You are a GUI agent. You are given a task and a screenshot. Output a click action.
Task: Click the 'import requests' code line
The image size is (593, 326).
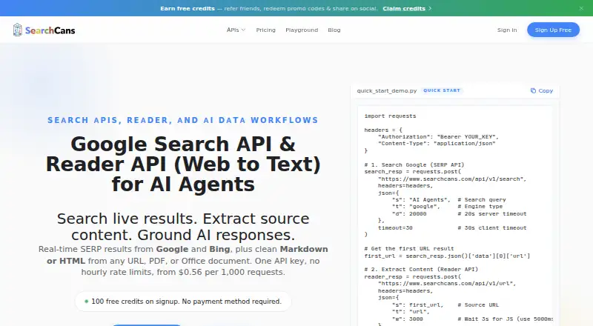[x=390, y=116]
